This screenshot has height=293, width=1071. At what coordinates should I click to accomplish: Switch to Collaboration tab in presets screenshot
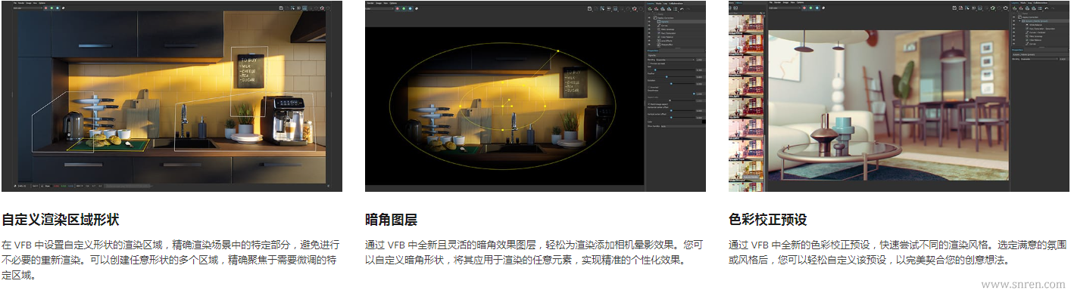1041,3
